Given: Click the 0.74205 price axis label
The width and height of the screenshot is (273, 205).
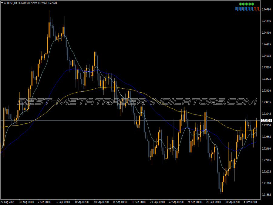Looking at the screenshot, I should click(266, 44).
